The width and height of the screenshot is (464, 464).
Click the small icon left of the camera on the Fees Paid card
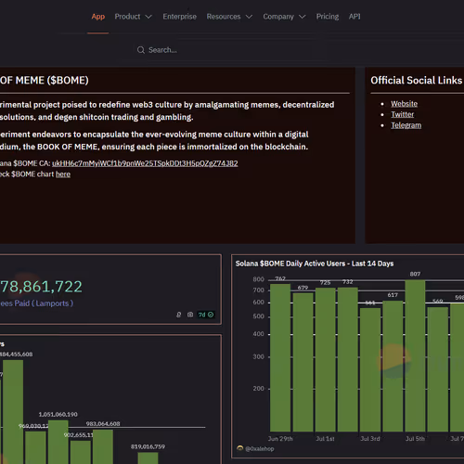coord(179,315)
